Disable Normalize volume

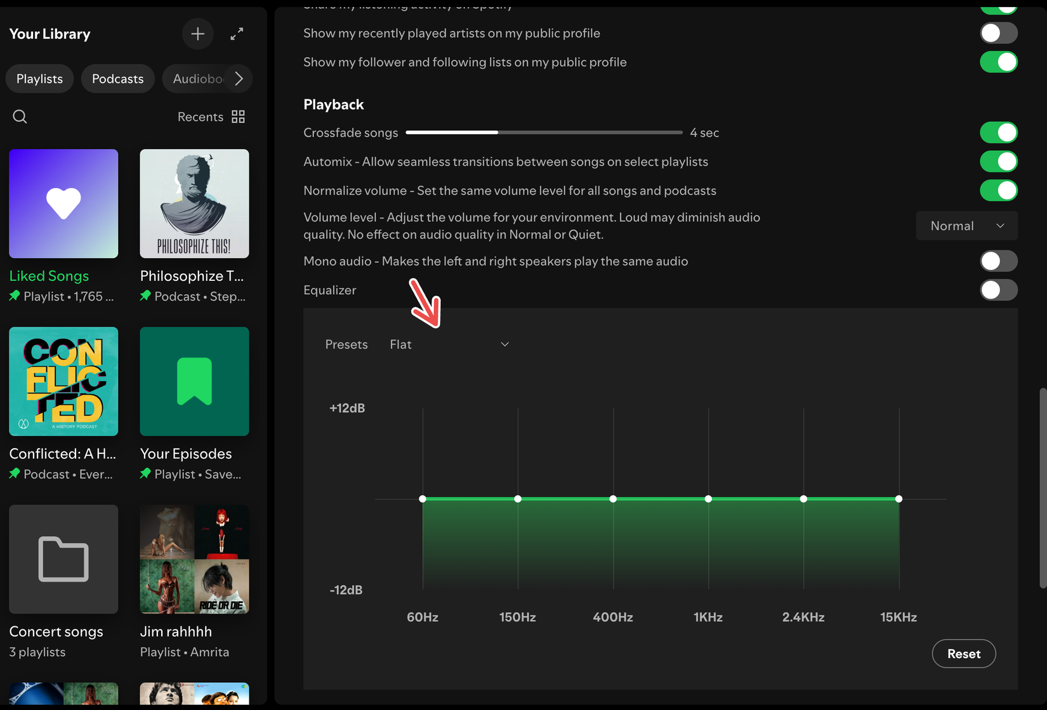tap(998, 190)
